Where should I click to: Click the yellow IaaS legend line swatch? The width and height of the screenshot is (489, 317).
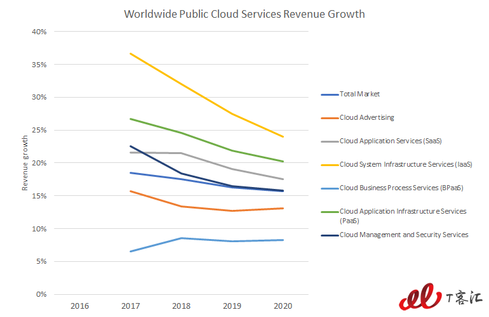coord(330,165)
